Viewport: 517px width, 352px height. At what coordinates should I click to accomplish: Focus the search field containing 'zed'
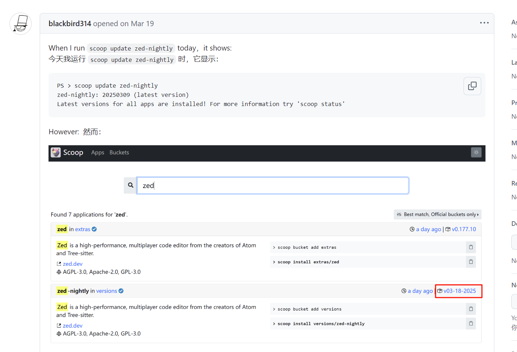[273, 186]
